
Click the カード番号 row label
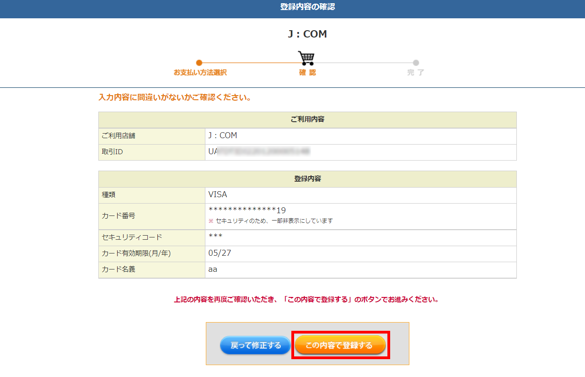click(x=118, y=216)
